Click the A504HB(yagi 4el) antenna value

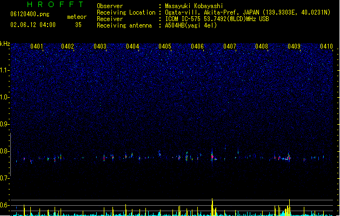(x=191, y=25)
